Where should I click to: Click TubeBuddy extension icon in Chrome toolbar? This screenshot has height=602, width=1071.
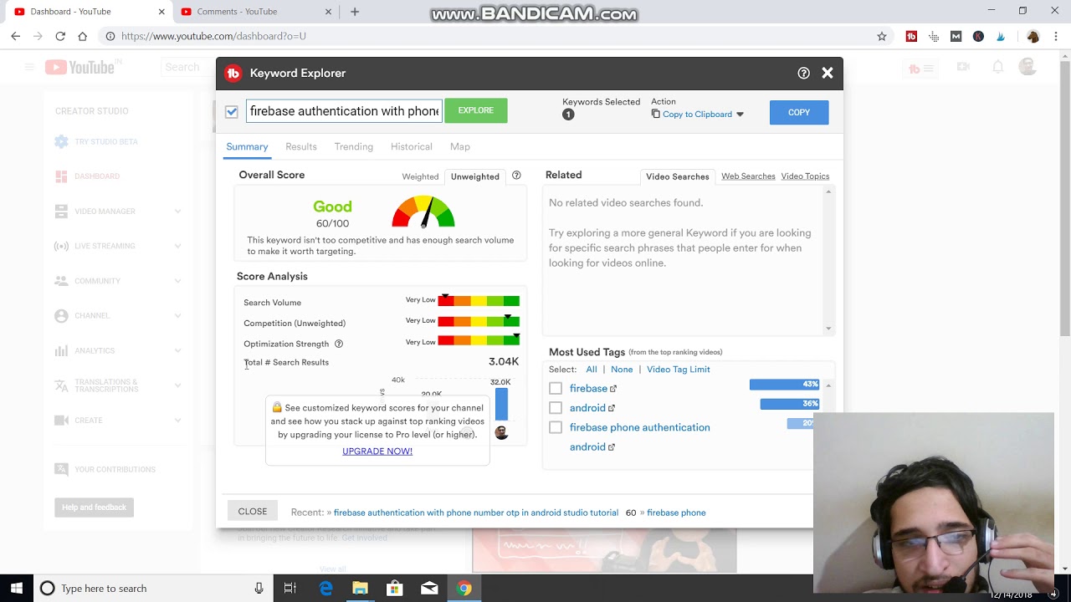coord(911,36)
